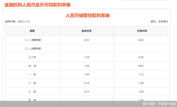177x107 pixels.
Task: Select the 五年 term cell
Action: tap(32, 100)
